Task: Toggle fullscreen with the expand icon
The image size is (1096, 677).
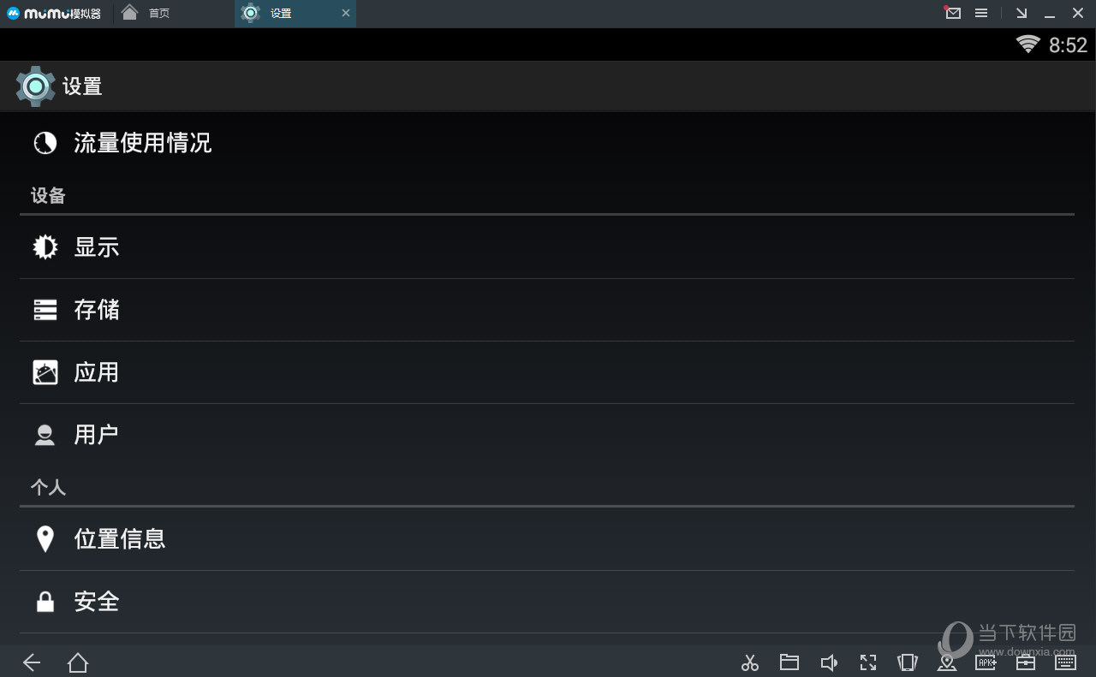Action: point(868,662)
